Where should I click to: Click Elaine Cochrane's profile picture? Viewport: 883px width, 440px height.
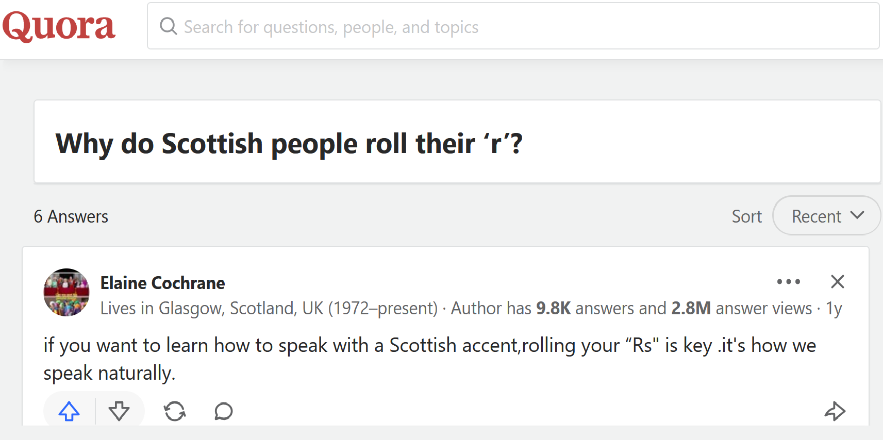click(66, 292)
